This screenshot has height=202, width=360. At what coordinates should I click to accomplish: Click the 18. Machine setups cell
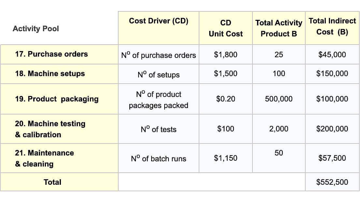[50, 74]
